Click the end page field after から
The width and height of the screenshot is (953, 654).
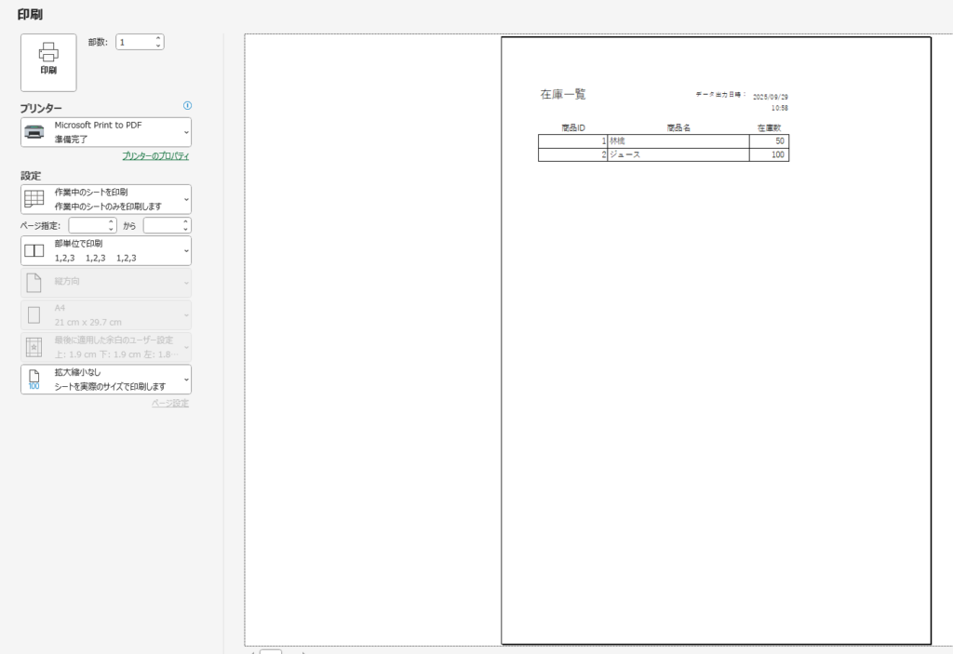pos(162,225)
